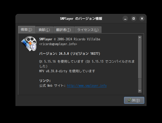Show the ライセンス(L) license tab

[x=88, y=30]
